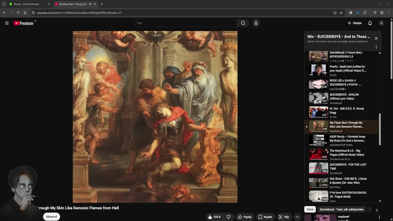Open the shield ad-blocker extension
The height and width of the screenshot is (221, 393).
tap(351, 13)
